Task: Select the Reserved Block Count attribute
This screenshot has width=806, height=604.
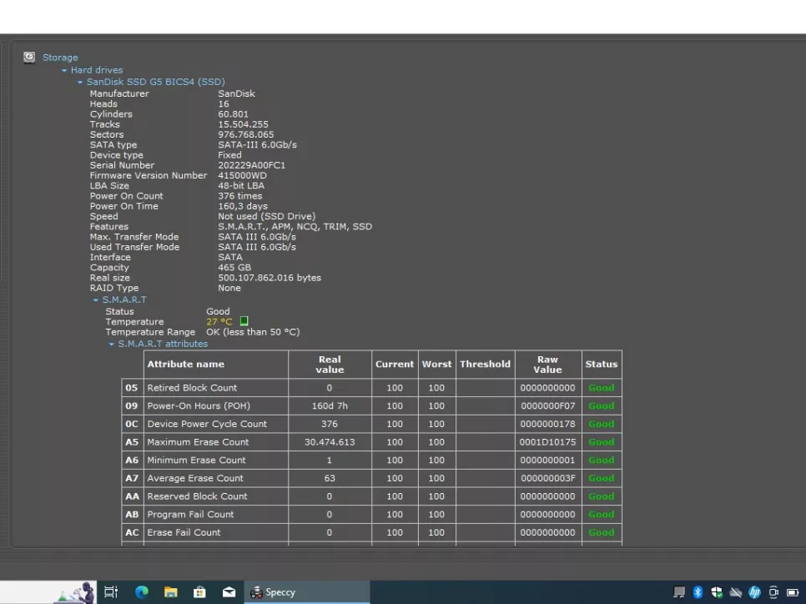Action: pyautogui.click(x=198, y=496)
